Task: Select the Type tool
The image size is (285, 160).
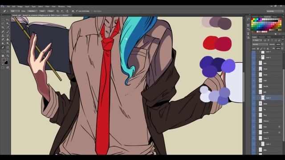Action: pos(8,48)
